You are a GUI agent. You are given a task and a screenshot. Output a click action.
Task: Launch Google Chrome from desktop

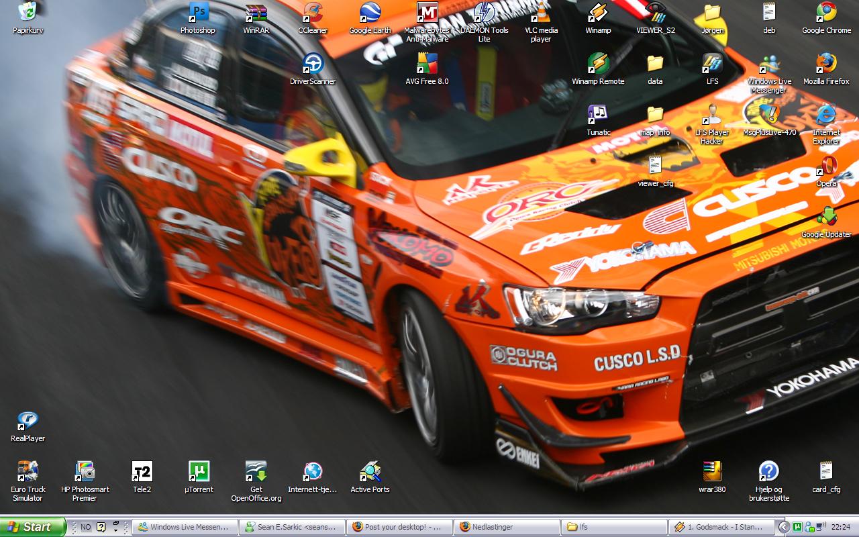click(x=827, y=18)
